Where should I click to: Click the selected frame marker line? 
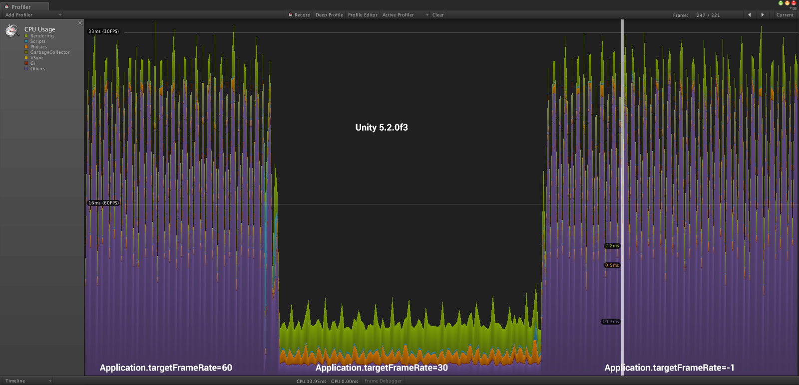pos(622,197)
